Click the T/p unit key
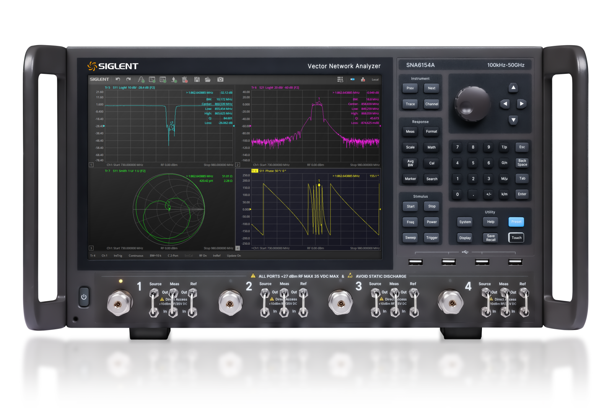Image resolution: width=612 pixels, height=408 pixels. click(505, 147)
